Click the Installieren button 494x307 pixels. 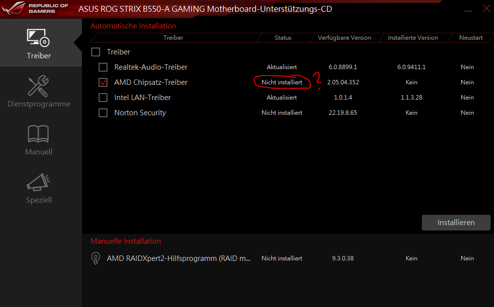[456, 223]
